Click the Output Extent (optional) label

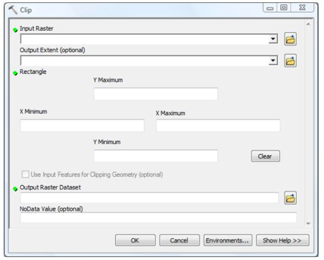(x=52, y=50)
